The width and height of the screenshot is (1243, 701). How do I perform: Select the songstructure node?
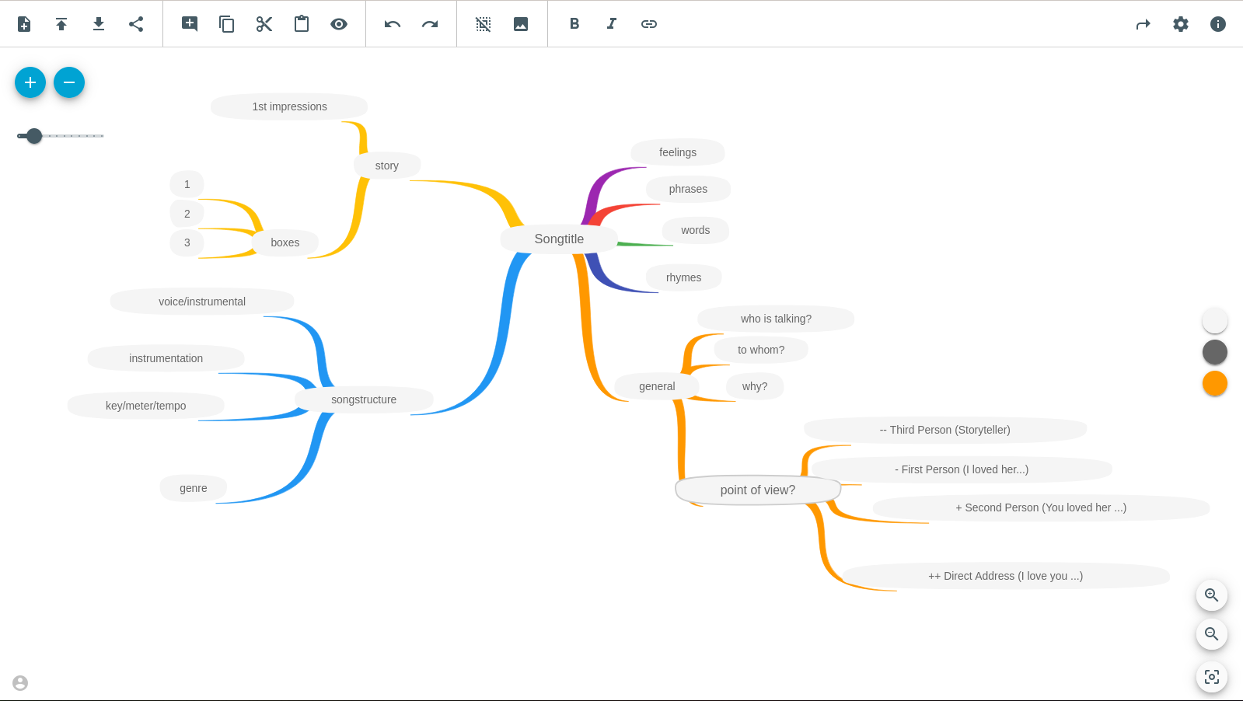364,399
